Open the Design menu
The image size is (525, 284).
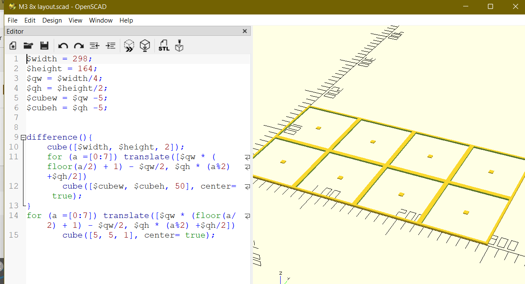coord(52,20)
